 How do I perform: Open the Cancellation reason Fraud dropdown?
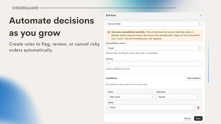pos(154,48)
